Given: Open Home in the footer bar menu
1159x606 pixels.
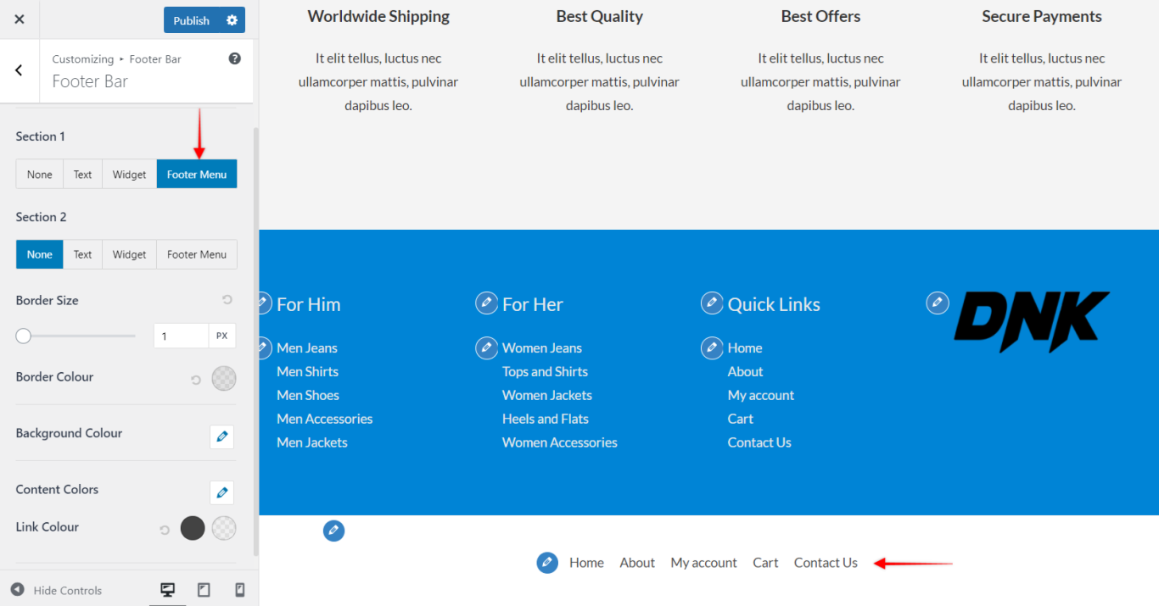Looking at the screenshot, I should click(x=586, y=563).
